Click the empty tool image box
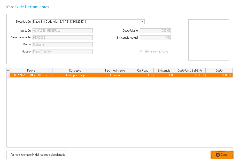Viewport: 240px width, 165px height. point(208,40)
